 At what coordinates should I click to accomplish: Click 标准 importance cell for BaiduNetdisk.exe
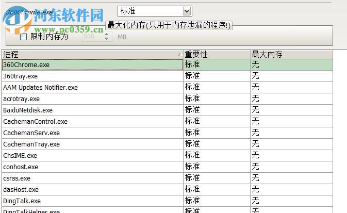point(217,110)
